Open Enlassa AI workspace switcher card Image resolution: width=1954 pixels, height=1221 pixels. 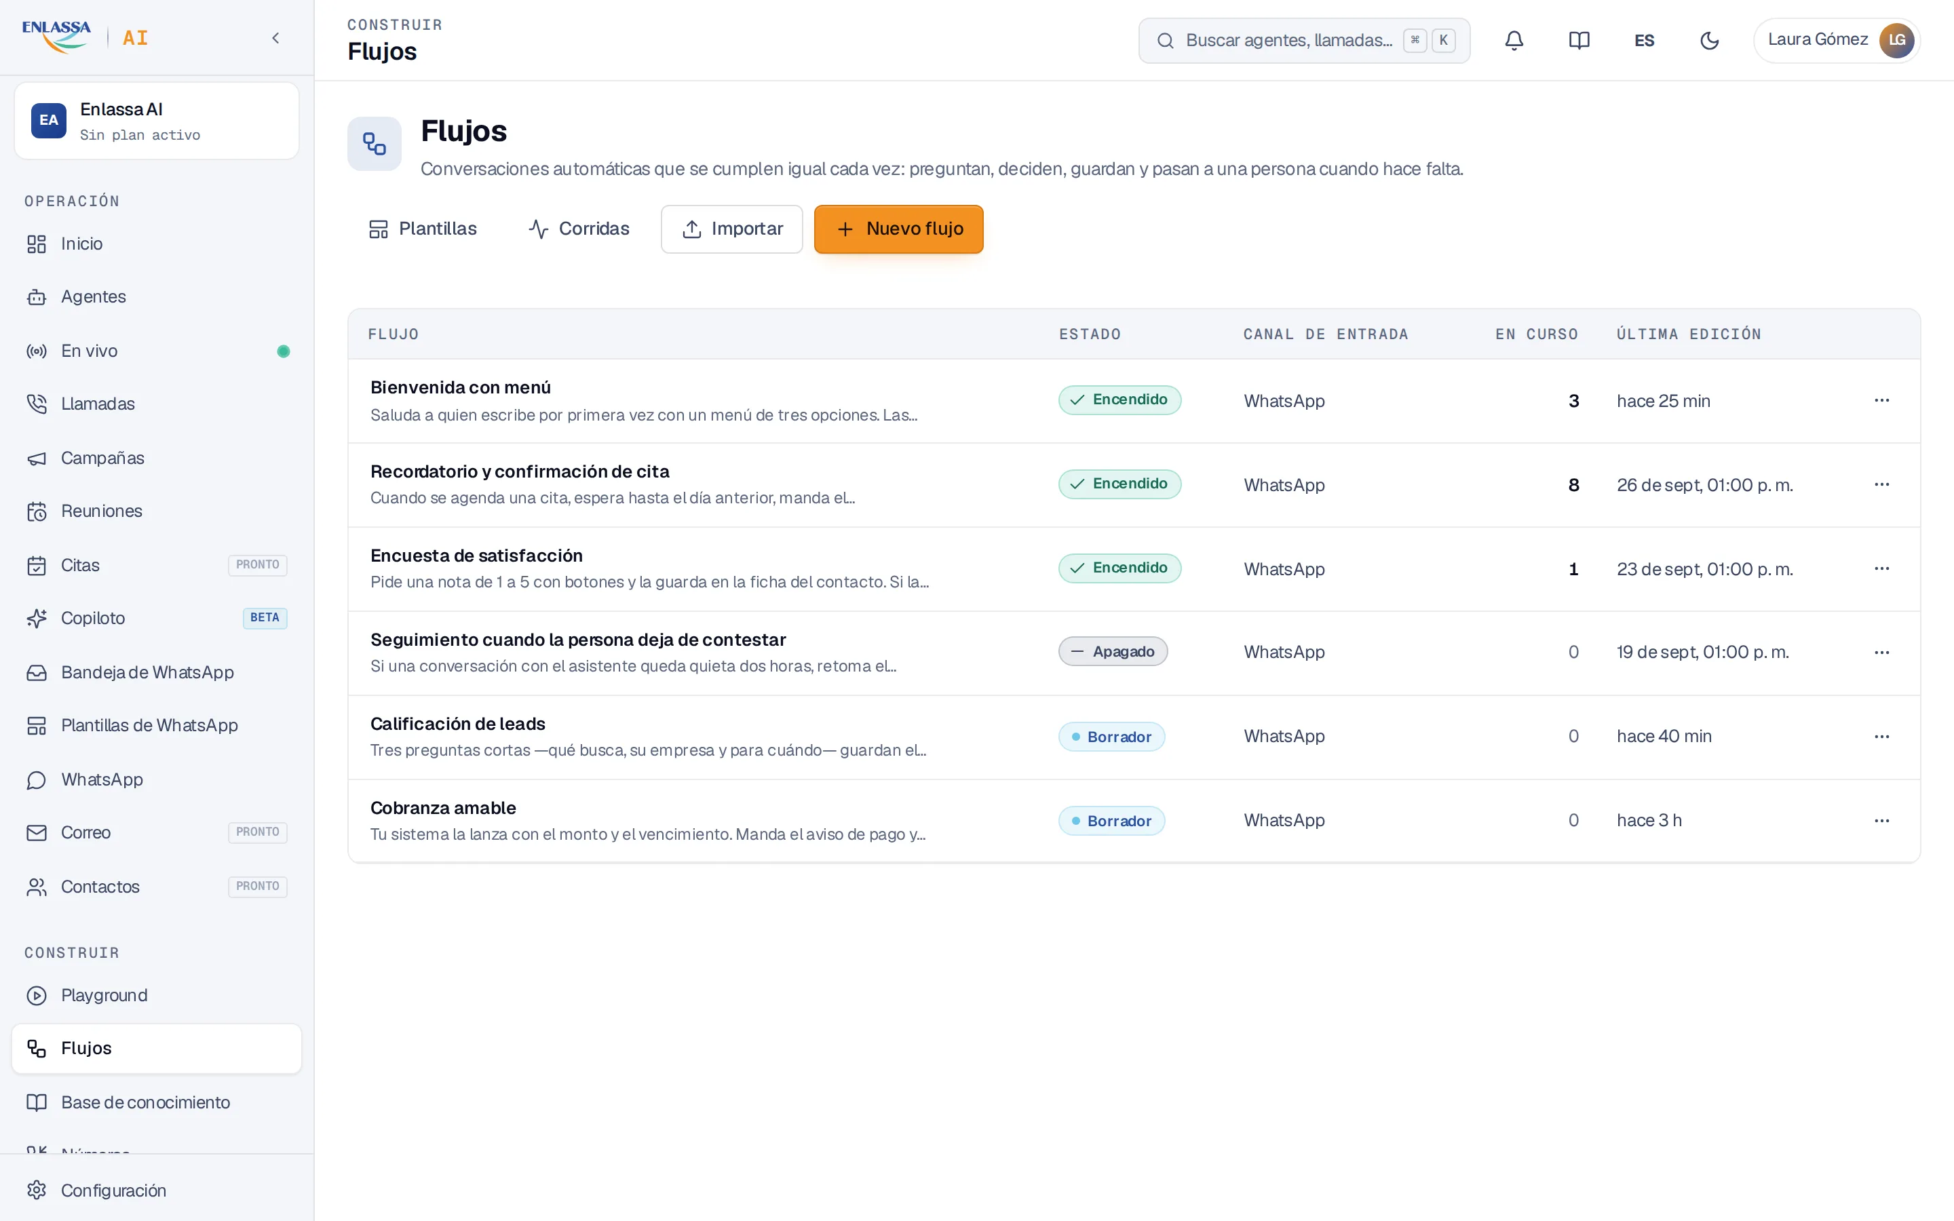click(157, 121)
